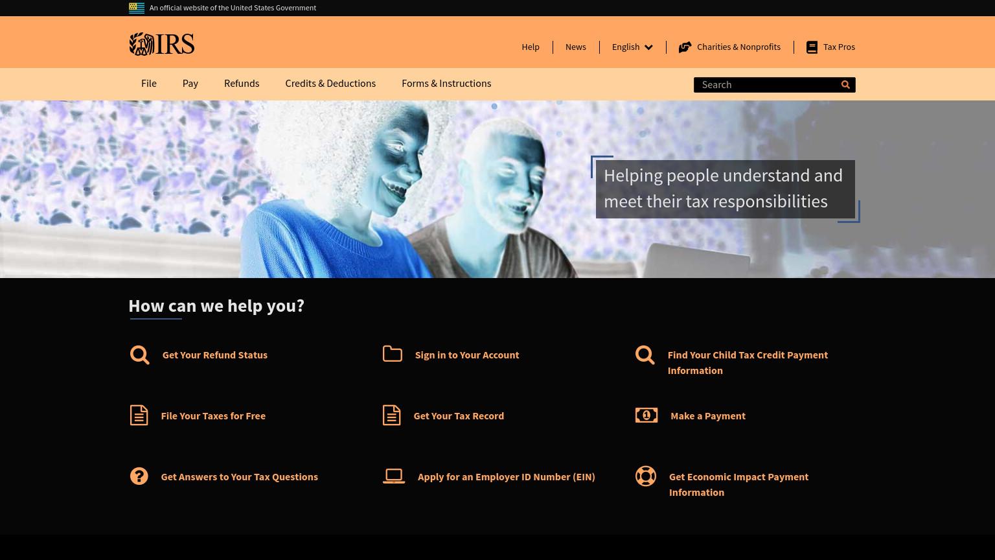Viewport: 995px width, 560px height.
Task: Open Get Economic Impact Payment Information link
Action: click(x=738, y=485)
